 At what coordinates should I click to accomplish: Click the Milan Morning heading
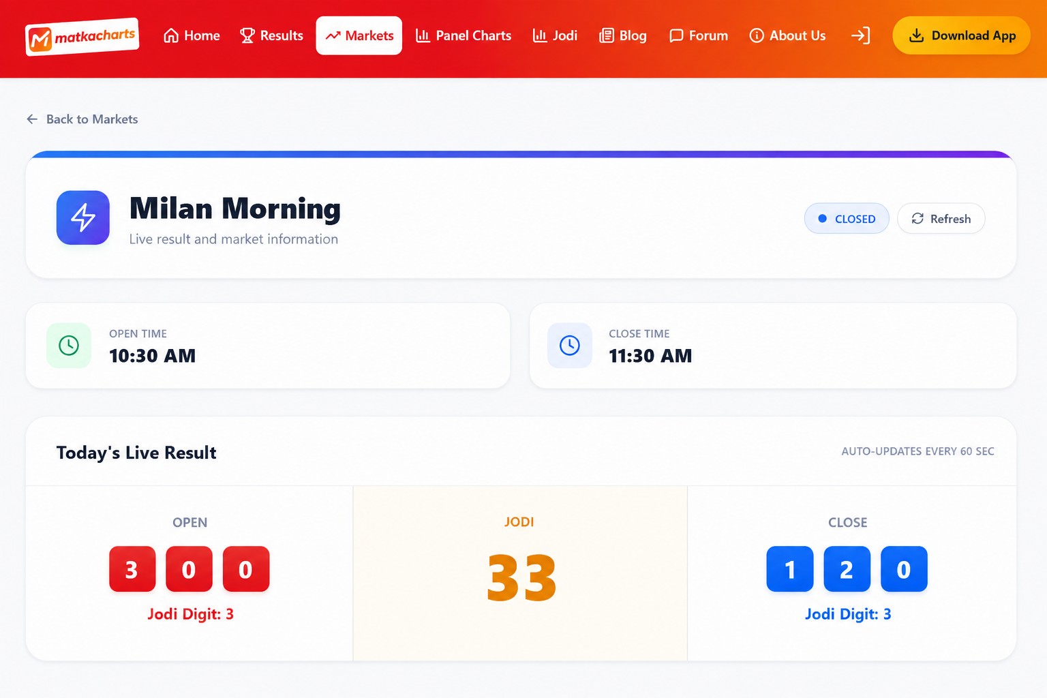tap(235, 209)
